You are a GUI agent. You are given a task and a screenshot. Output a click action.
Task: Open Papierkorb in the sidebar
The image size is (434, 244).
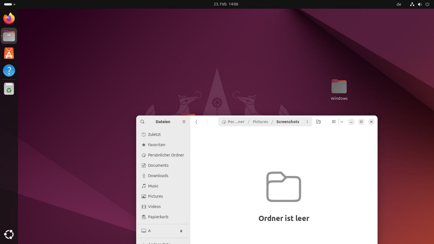click(158, 217)
